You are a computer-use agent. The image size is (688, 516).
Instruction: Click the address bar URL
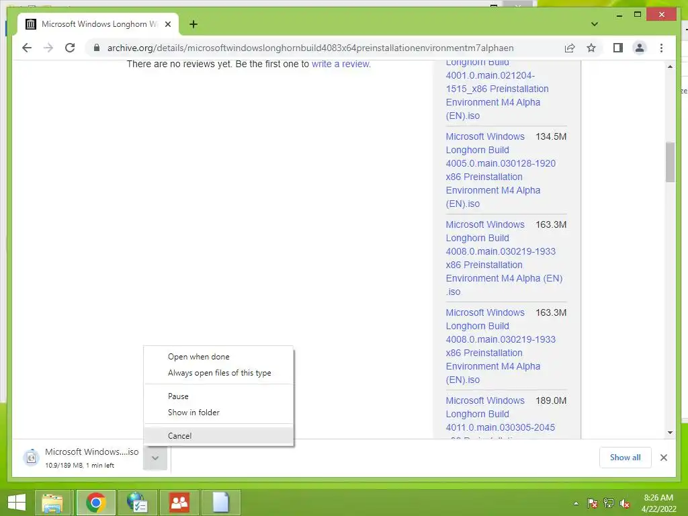point(310,48)
